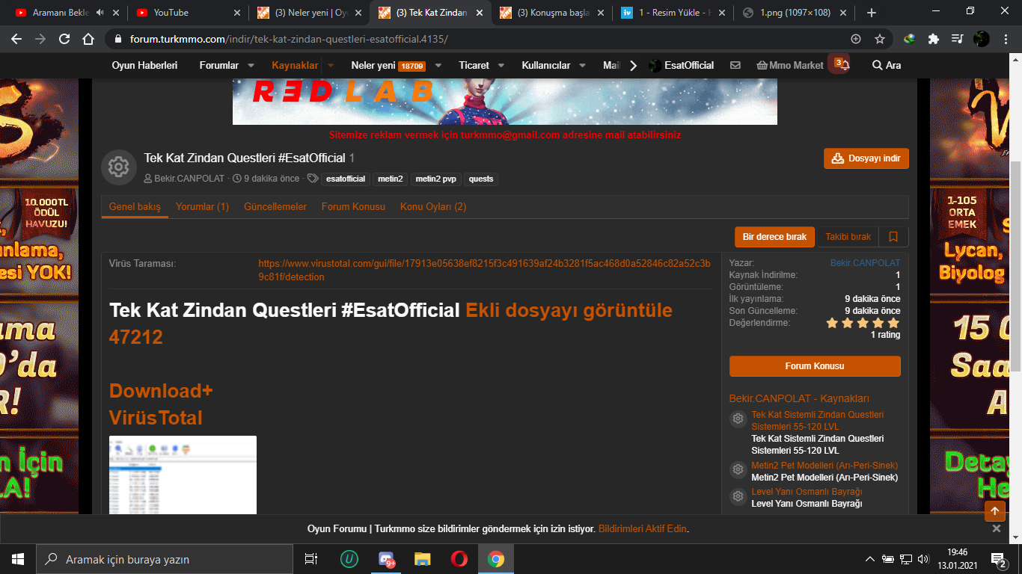Open the EsatOfficial account menu

[x=681, y=65]
